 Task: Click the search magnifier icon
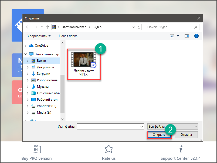(x=195, y=27)
